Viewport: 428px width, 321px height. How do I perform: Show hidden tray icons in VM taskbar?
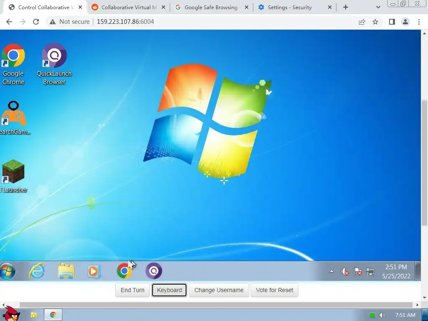(x=331, y=271)
